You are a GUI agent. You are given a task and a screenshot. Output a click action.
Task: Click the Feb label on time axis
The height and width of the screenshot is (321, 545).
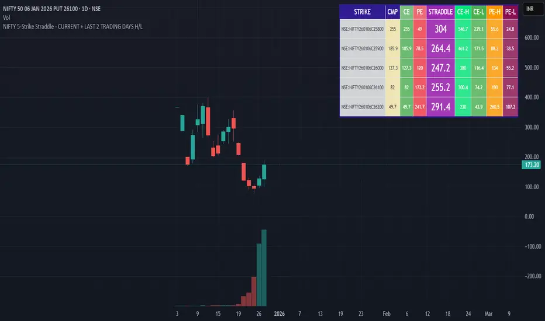click(x=386, y=314)
